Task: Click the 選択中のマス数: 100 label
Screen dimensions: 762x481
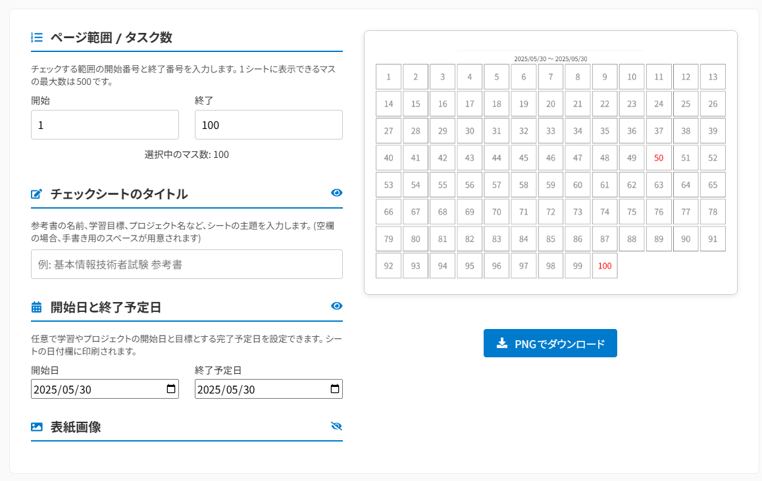Action: click(x=186, y=154)
